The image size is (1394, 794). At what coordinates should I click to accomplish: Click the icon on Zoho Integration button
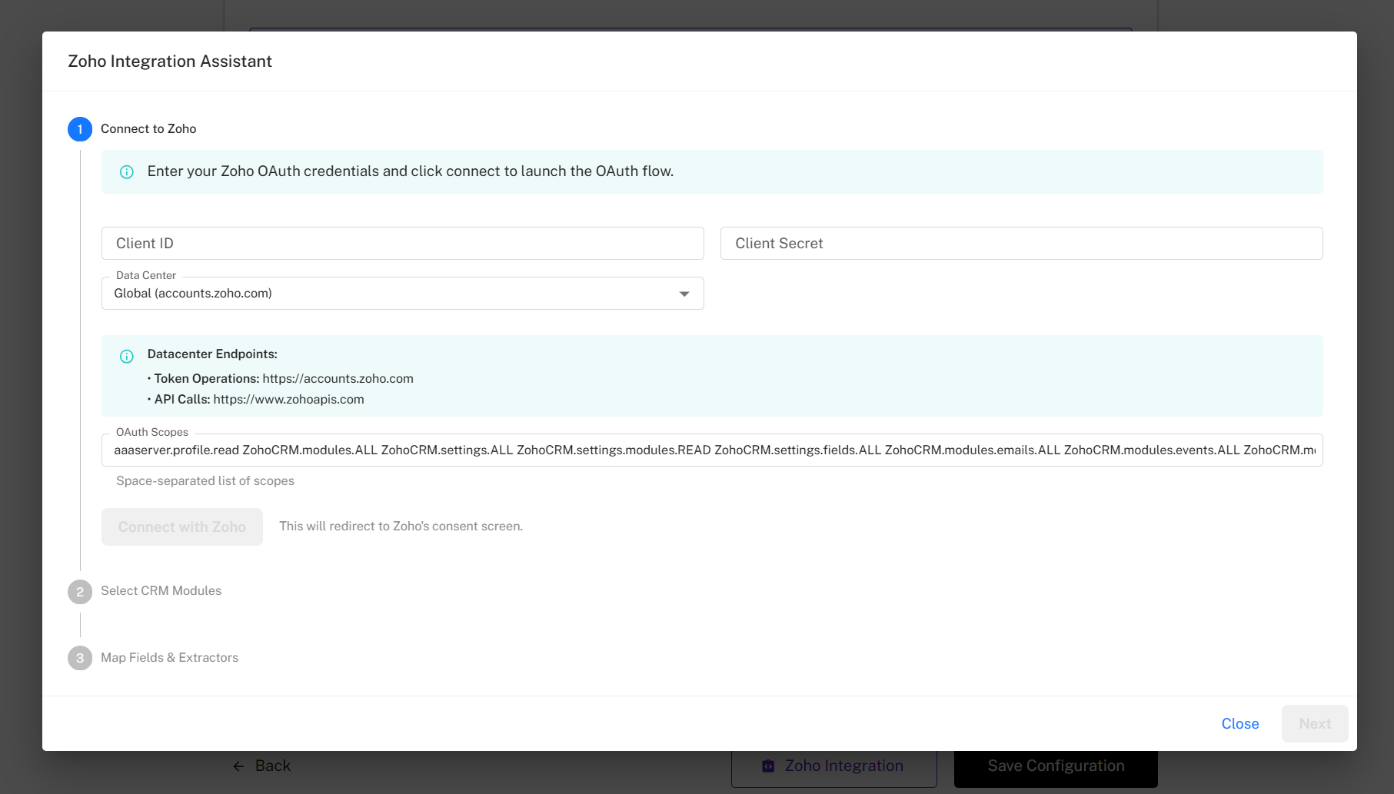pos(768,766)
